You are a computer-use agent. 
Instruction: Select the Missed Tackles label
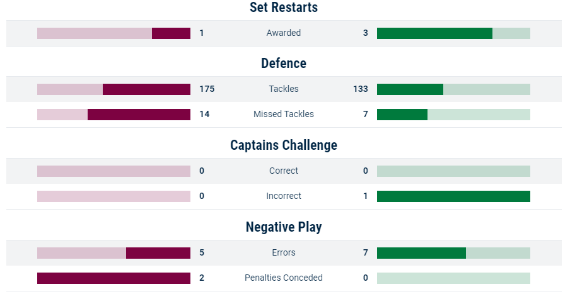point(284,115)
